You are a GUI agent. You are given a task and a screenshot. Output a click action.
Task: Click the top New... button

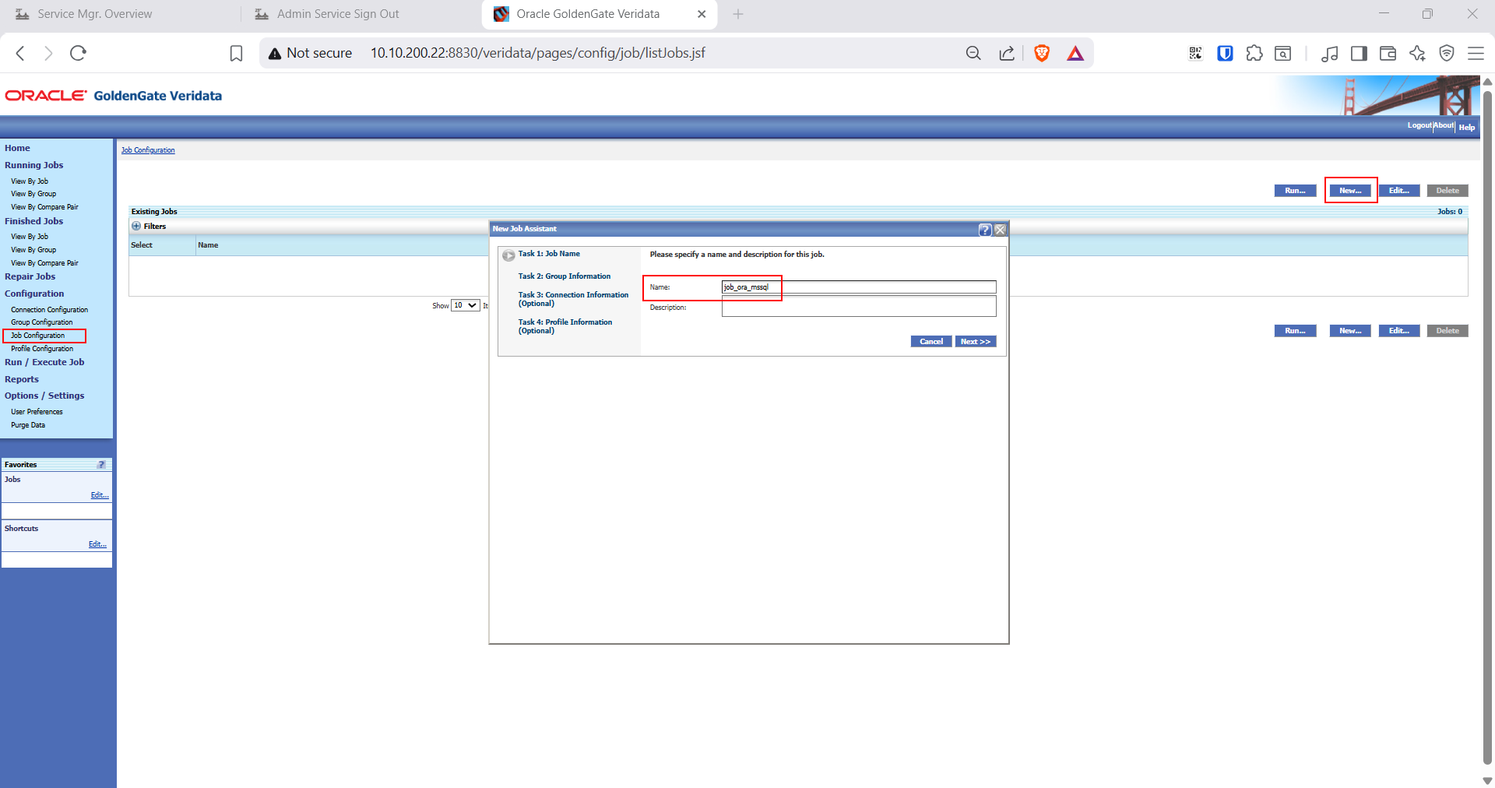pyautogui.click(x=1350, y=191)
